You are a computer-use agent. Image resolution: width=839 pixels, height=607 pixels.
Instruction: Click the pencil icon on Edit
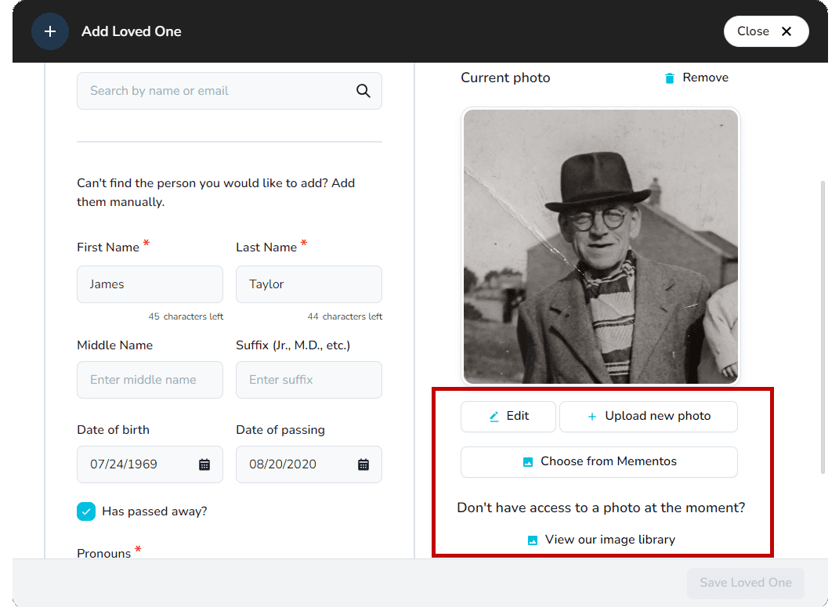click(494, 417)
